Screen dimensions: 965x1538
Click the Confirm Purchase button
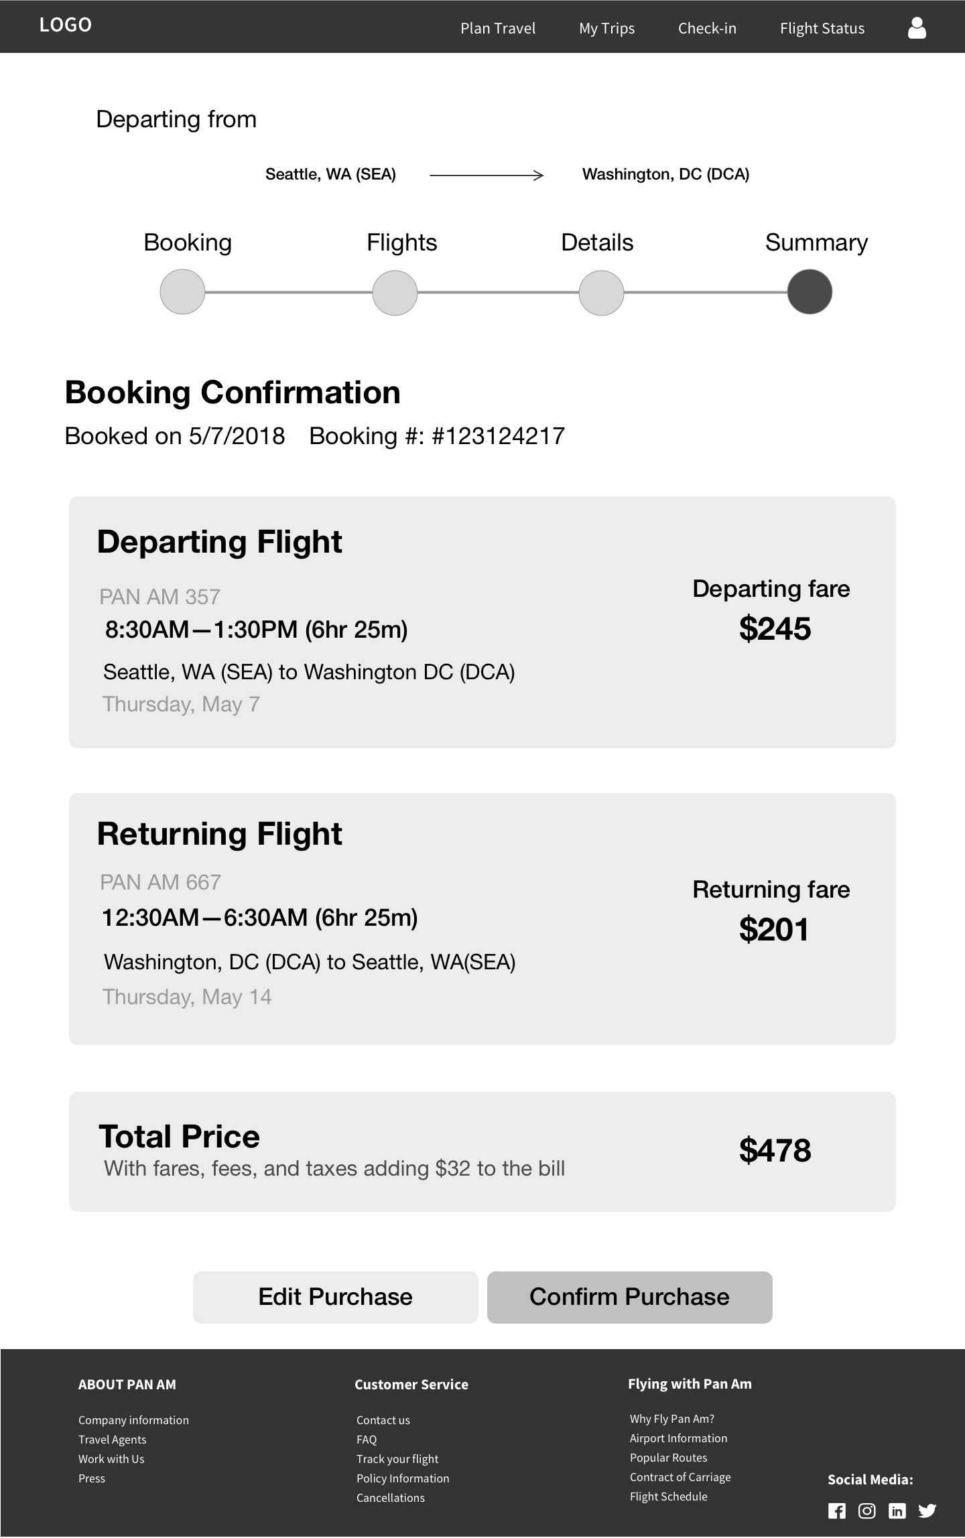point(630,1298)
